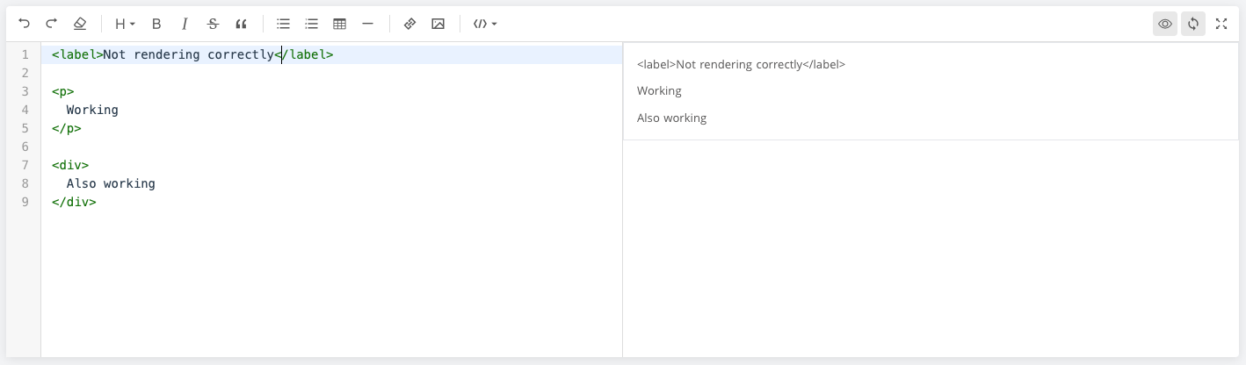Click the opening <p> tag line
This screenshot has height=365, width=1246.
(63, 91)
